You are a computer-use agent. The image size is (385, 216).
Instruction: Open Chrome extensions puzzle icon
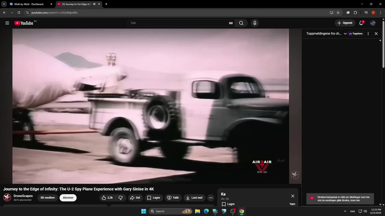pyautogui.click(x=355, y=13)
